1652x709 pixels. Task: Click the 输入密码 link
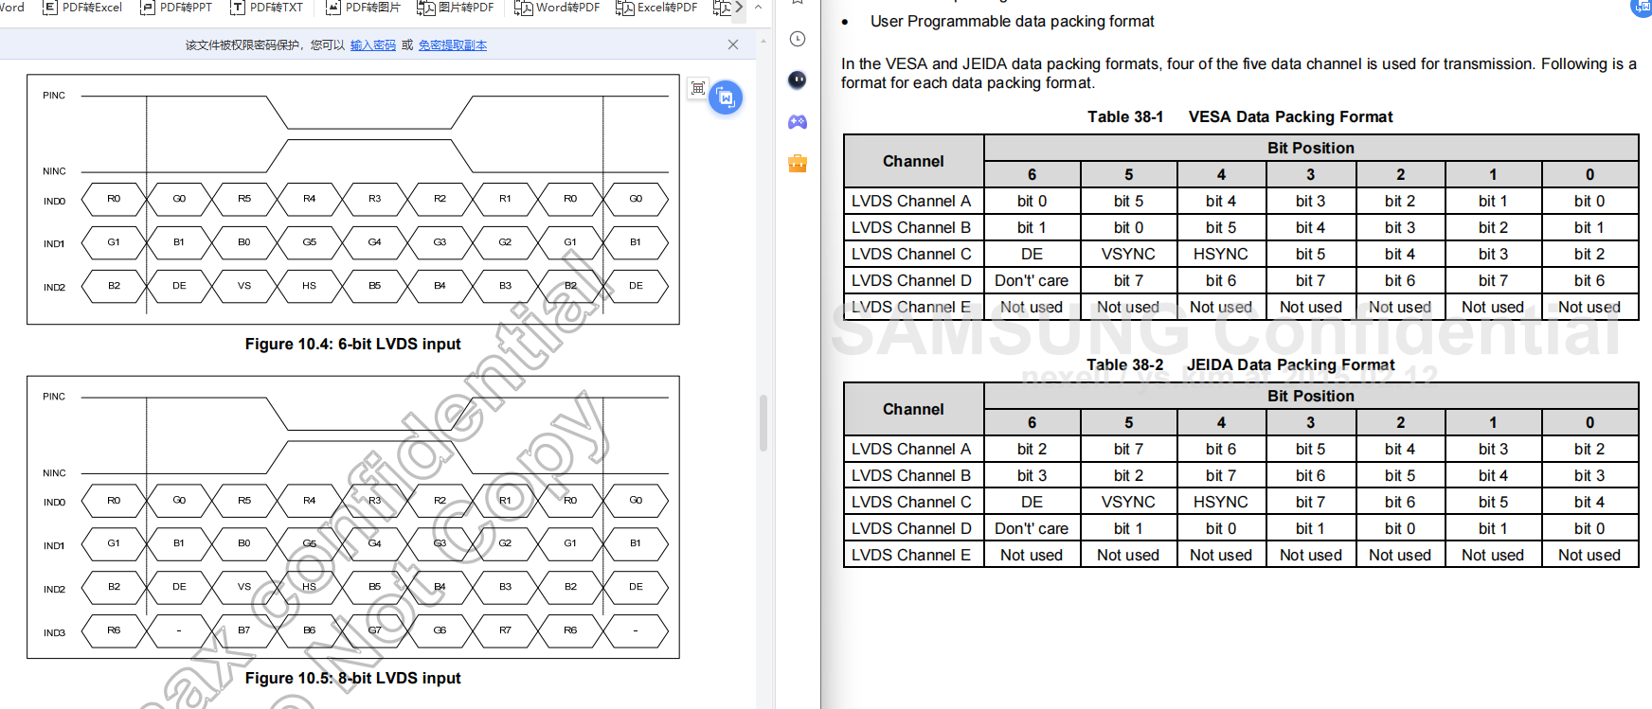coord(373,44)
